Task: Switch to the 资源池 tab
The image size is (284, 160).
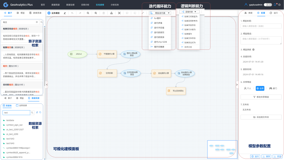Action: (7, 105)
